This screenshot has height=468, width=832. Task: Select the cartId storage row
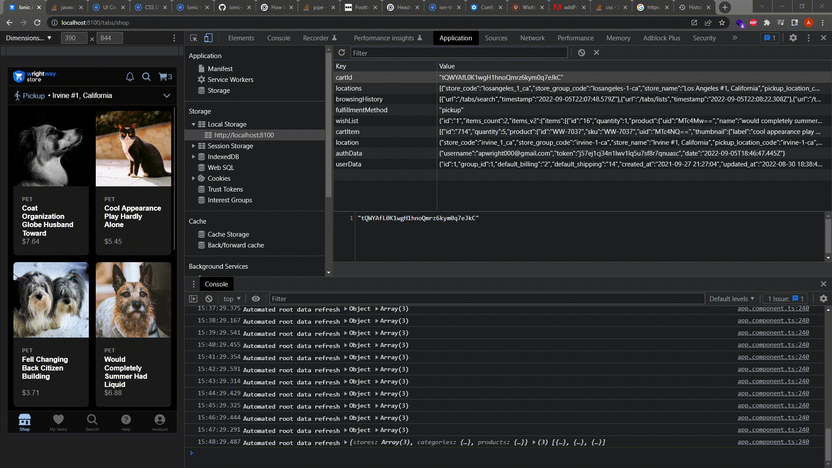coord(386,77)
